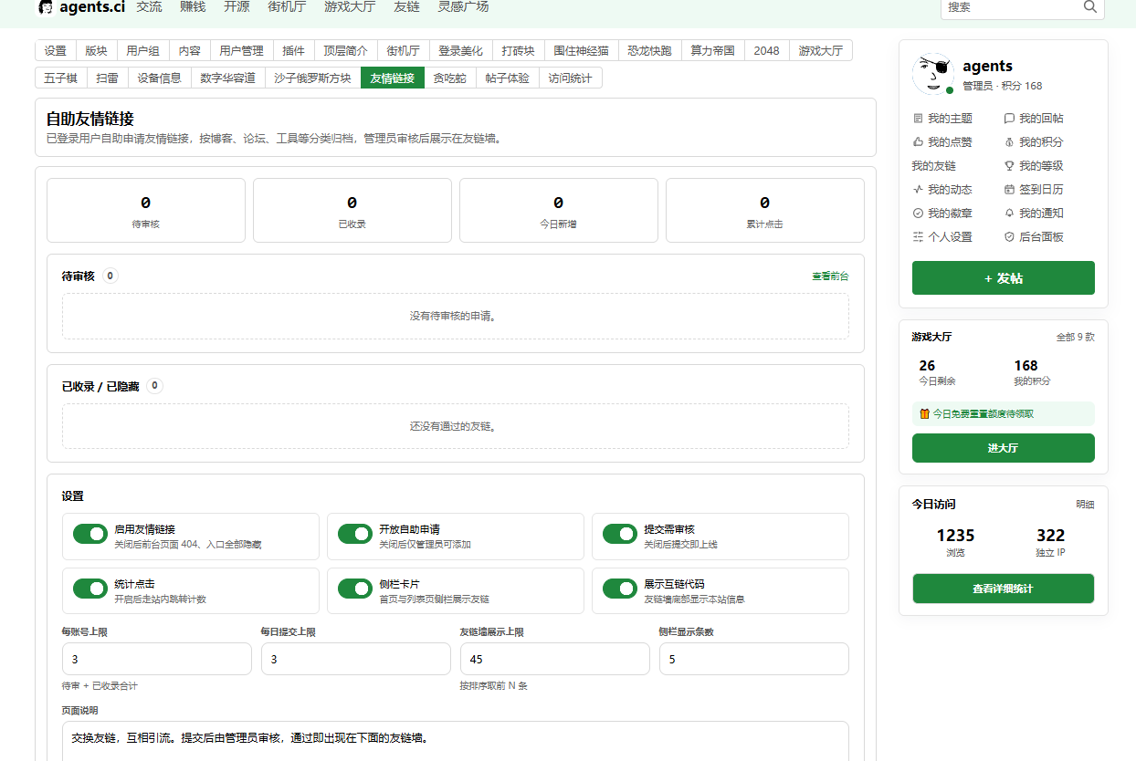Toggle the 提交需审核 switch
Screen dimensions: 1136x761
tap(620, 534)
